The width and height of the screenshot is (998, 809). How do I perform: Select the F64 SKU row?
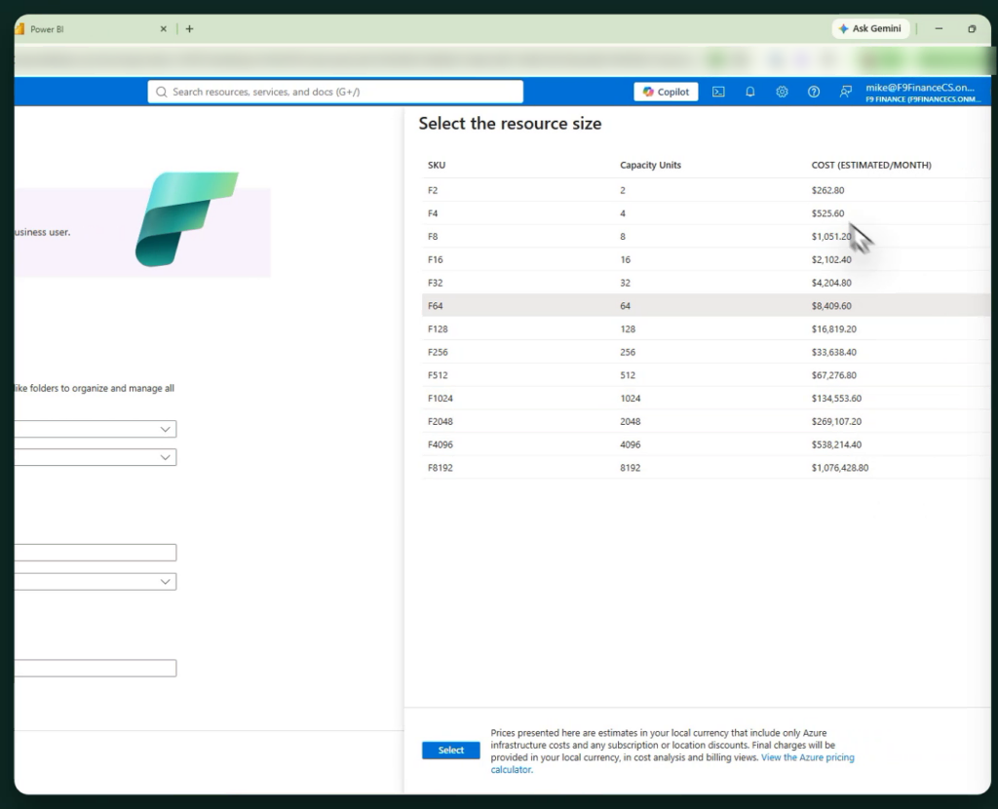coord(706,305)
